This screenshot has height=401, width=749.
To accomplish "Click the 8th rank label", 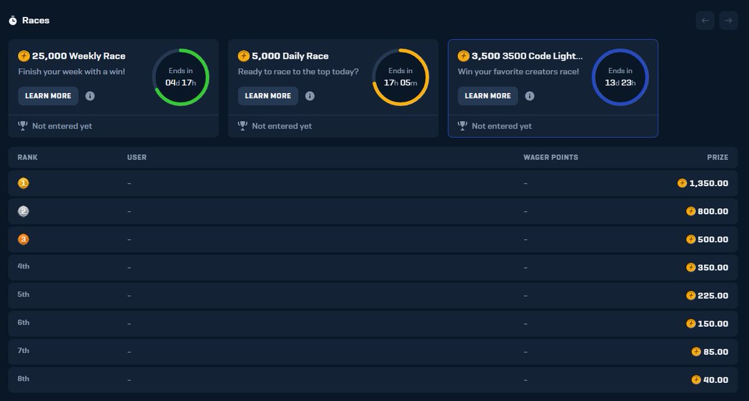I will coord(24,379).
